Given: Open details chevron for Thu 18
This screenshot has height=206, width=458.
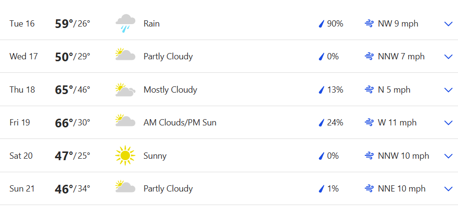Looking at the screenshot, I should coord(448,90).
